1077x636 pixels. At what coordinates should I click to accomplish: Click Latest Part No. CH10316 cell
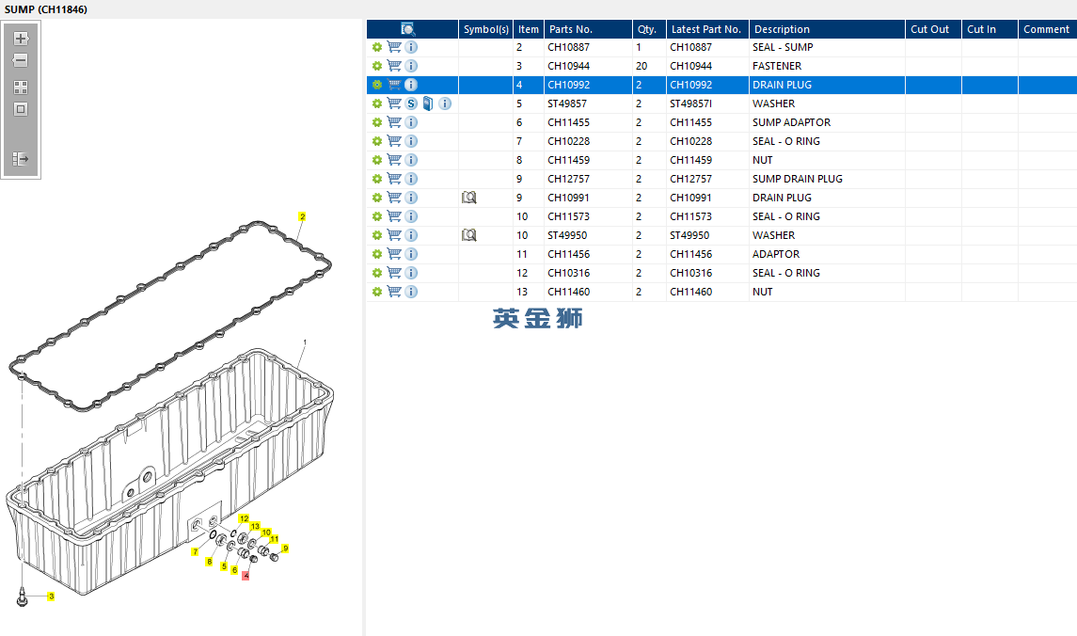pyautogui.click(x=691, y=273)
